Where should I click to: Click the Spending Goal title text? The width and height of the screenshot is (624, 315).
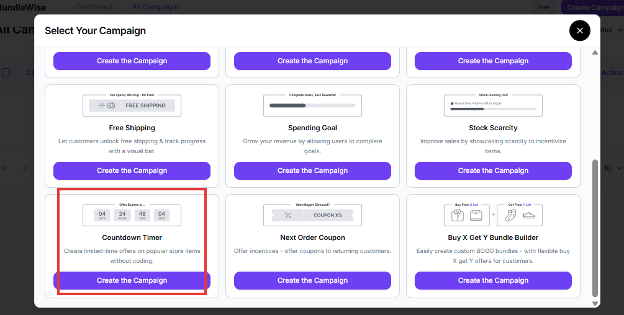(312, 128)
